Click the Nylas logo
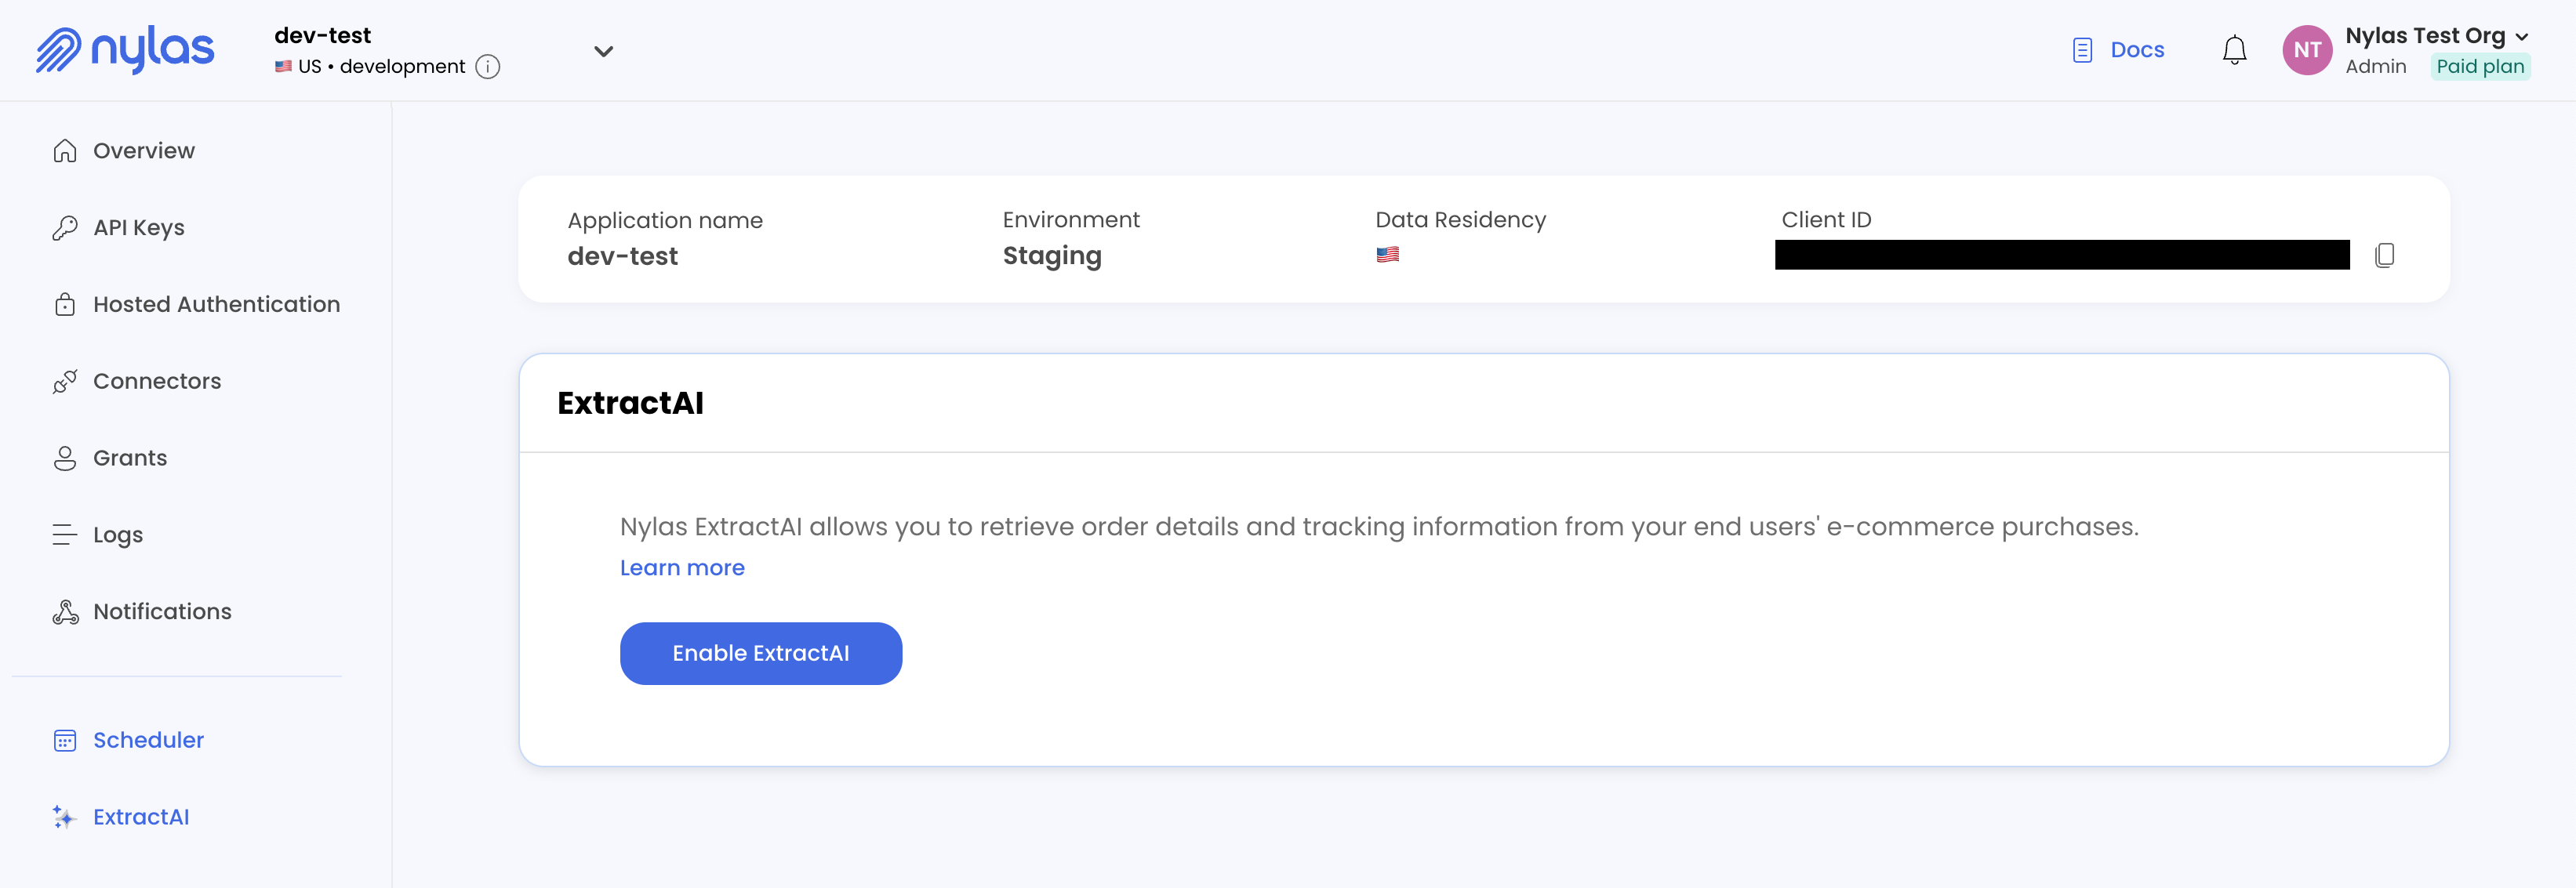This screenshot has width=2576, height=888. 125,50
